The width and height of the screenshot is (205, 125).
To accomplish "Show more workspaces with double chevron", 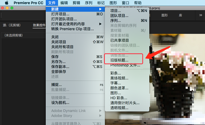I will tap(201, 15).
